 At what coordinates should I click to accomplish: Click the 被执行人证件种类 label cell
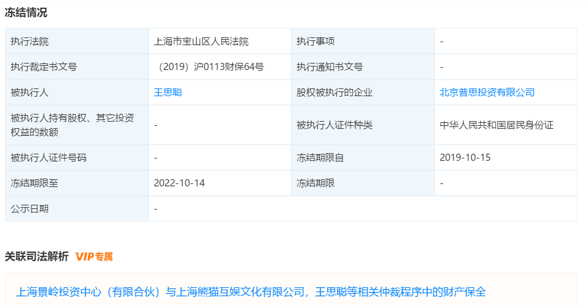point(335,125)
